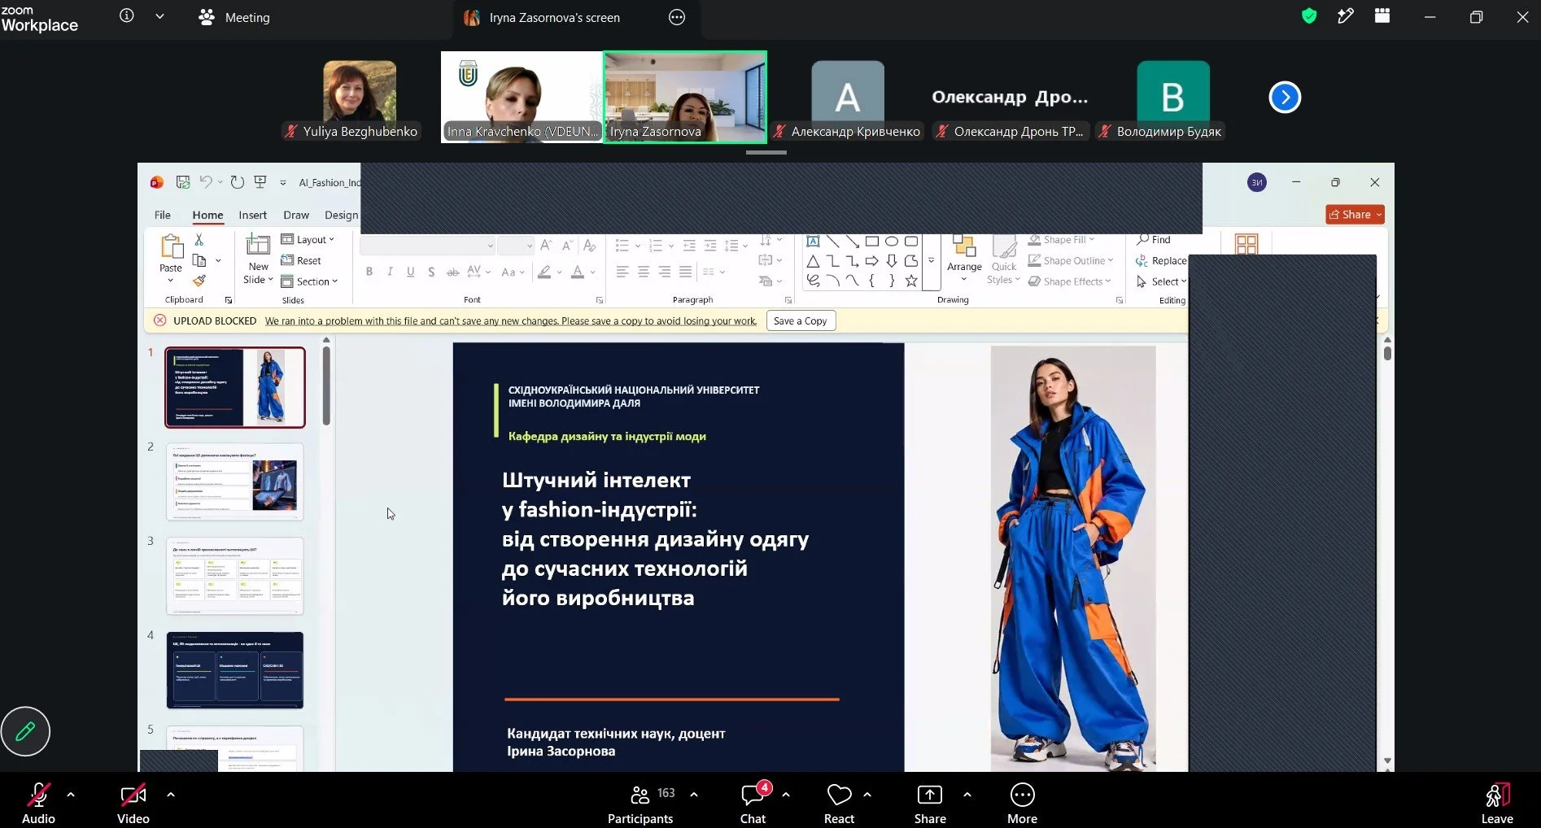This screenshot has width=1541, height=828.
Task: Open the Layout dropdown
Action: pyautogui.click(x=308, y=239)
